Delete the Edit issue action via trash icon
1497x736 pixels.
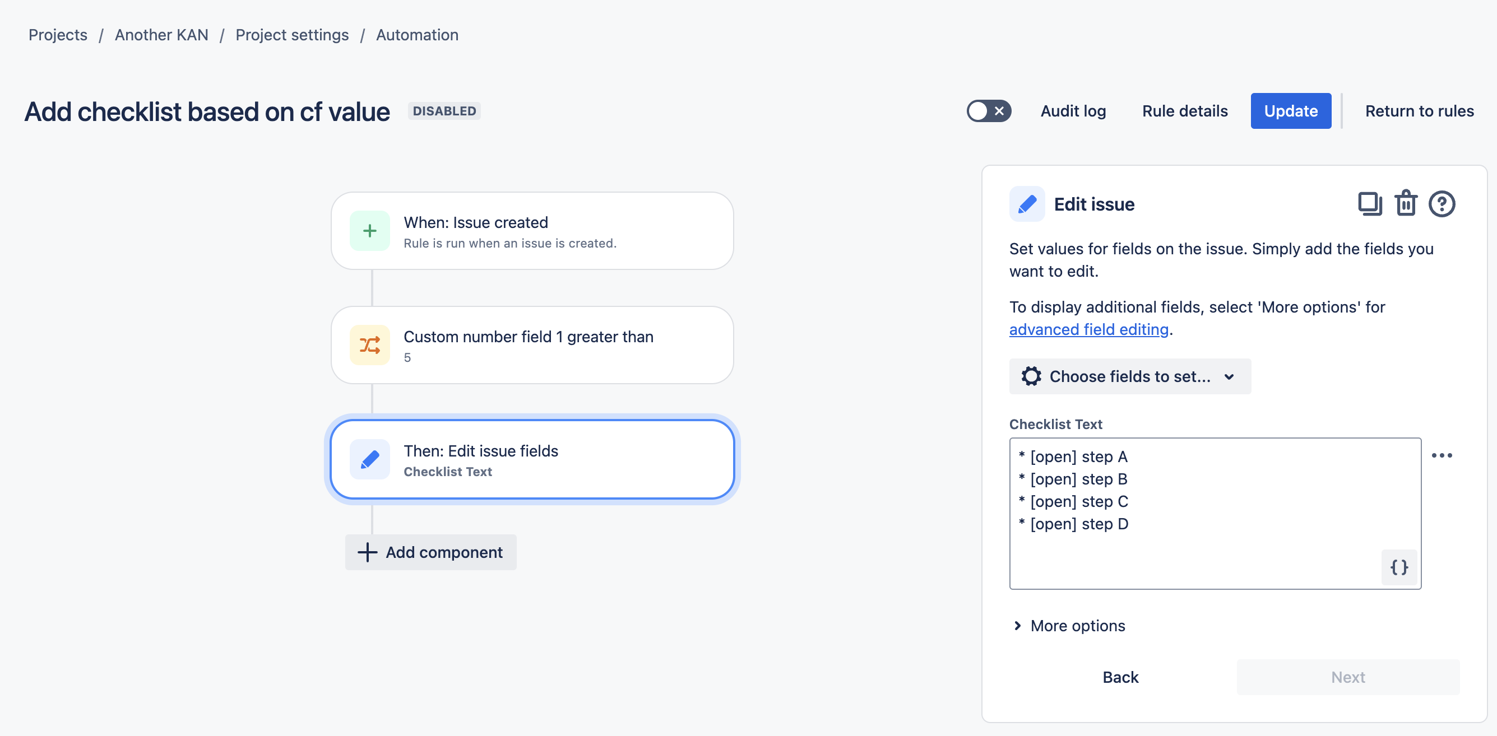pos(1406,204)
